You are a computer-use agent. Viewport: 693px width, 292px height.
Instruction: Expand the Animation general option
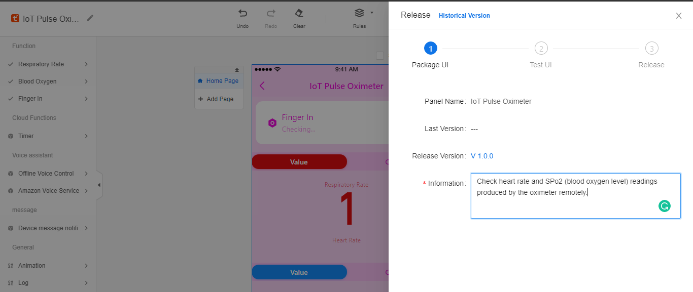click(x=86, y=266)
